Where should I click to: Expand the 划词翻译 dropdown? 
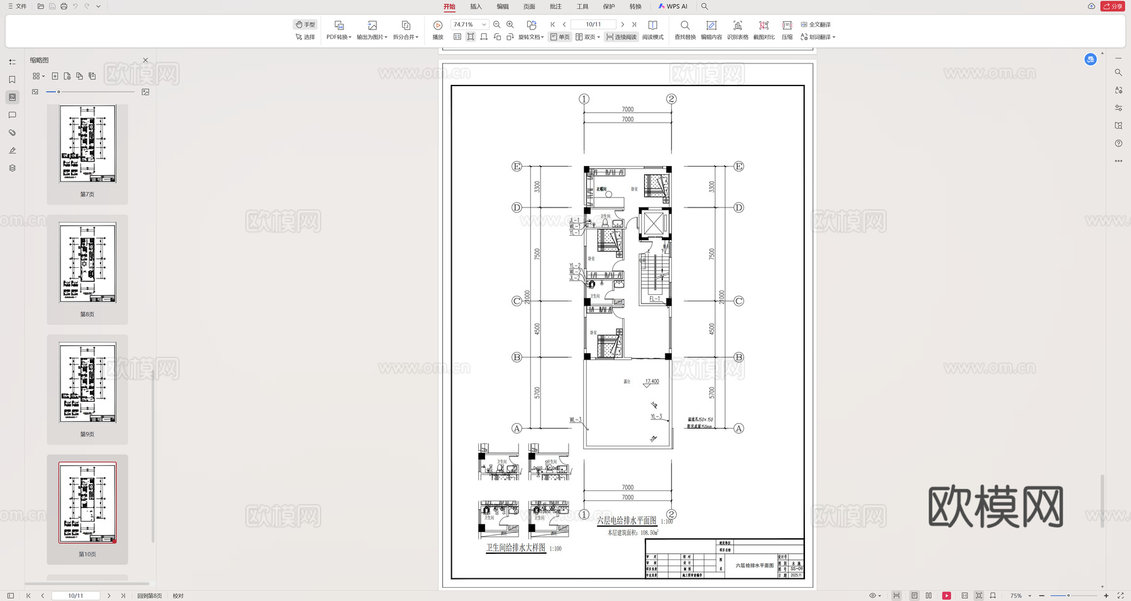(818, 37)
